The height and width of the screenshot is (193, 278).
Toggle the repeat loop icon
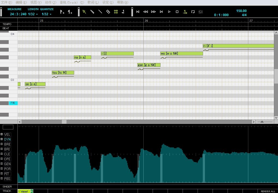(193, 12)
